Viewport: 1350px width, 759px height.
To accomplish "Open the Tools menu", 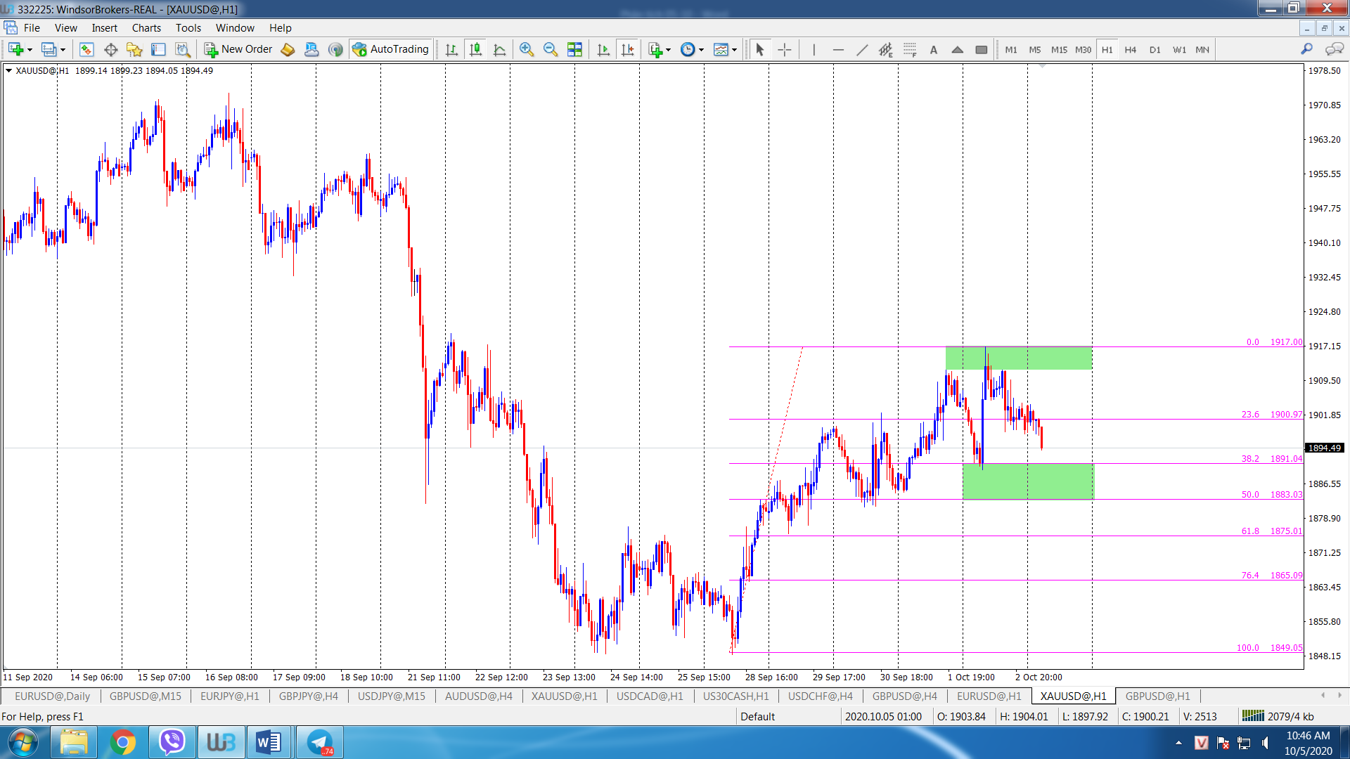I will click(x=188, y=28).
